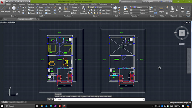The height and width of the screenshot is (108, 192).
Task: Start the Dimension tool
Action: [66, 9]
